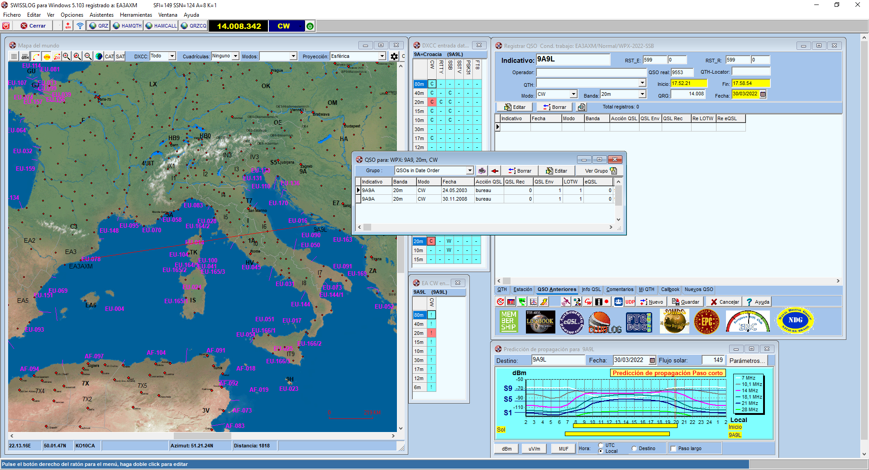
Task: Click the world map settings gear icon
Action: pyautogui.click(x=394, y=56)
